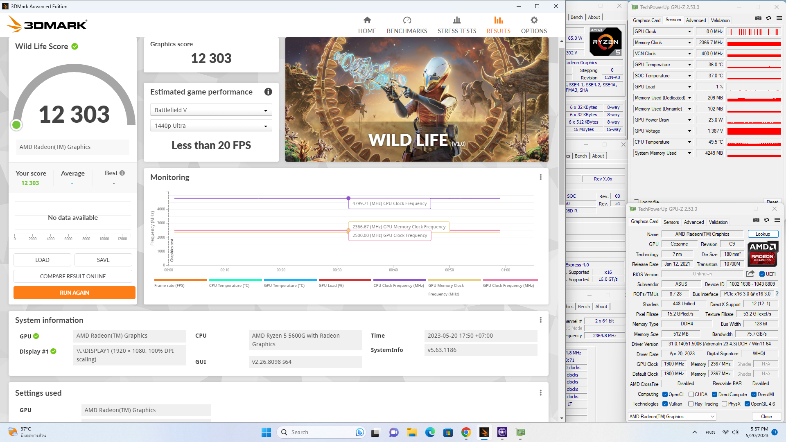Open the hamburger menu in GPU-Z Sensors window

click(x=779, y=18)
